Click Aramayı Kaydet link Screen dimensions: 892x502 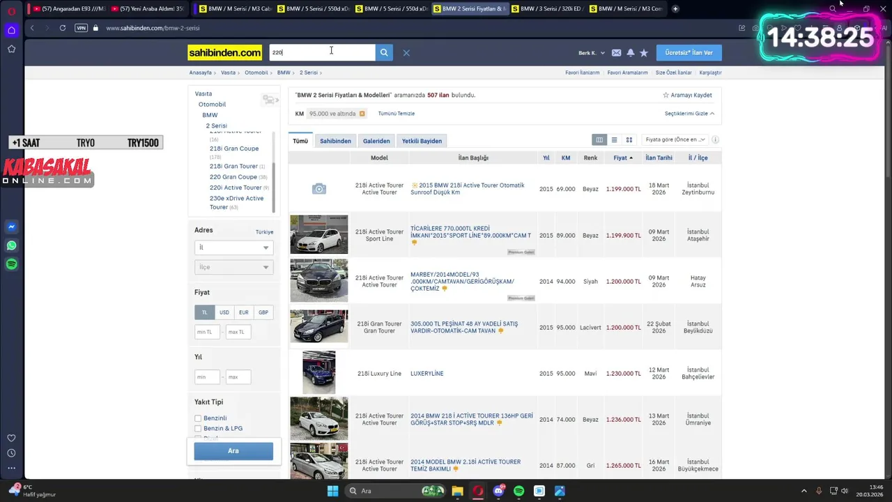click(687, 95)
